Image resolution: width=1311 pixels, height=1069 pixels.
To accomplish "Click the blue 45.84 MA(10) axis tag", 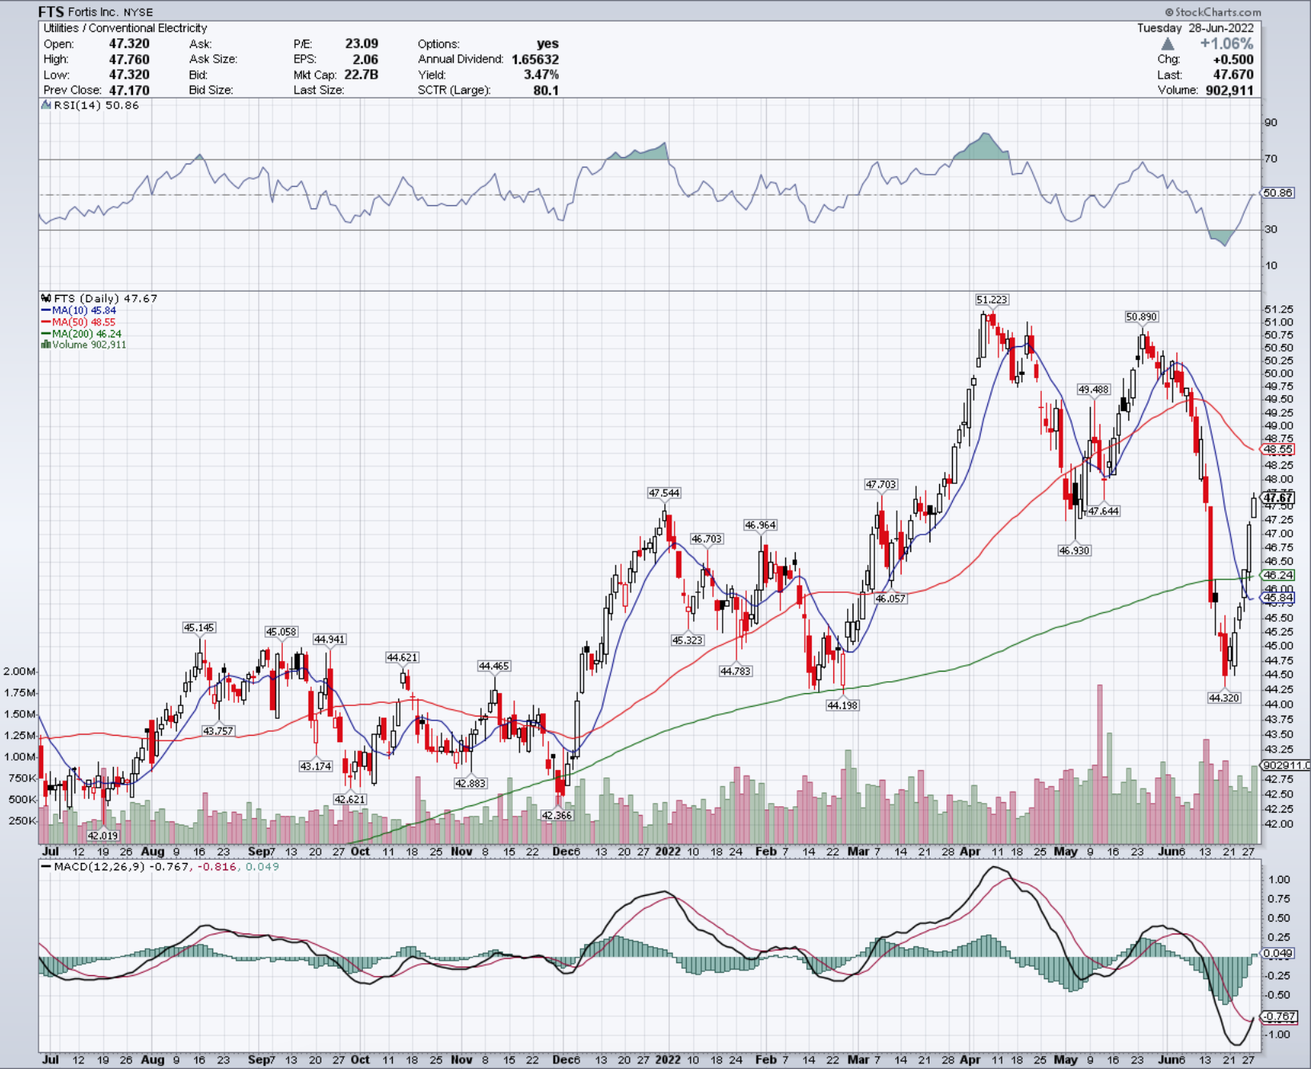I will (x=1277, y=598).
